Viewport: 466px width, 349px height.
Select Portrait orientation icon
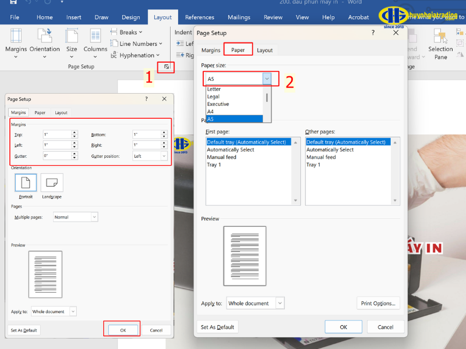click(x=26, y=183)
